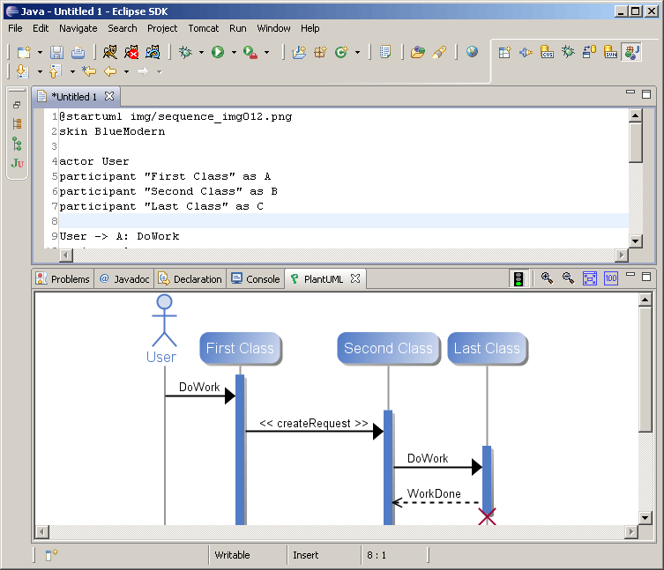The height and width of the screenshot is (570, 664).
Task: Close the Untitled 1 editor tab
Action: [109, 96]
